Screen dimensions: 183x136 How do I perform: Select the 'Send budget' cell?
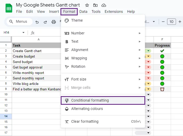pos(36,62)
